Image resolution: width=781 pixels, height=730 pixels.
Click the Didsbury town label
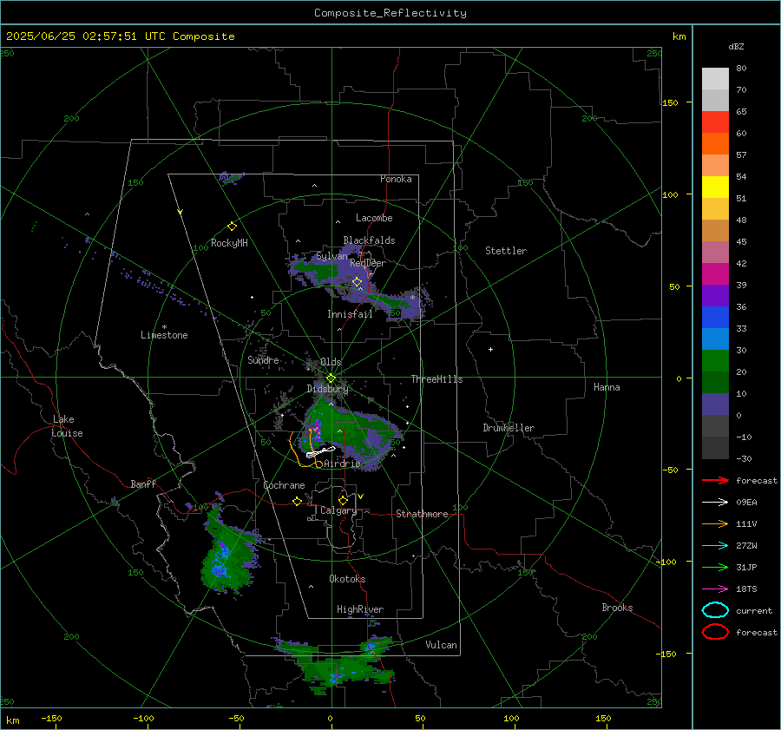(327, 389)
